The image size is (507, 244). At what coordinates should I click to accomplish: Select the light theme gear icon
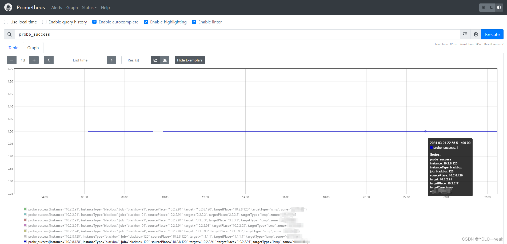[484, 7]
